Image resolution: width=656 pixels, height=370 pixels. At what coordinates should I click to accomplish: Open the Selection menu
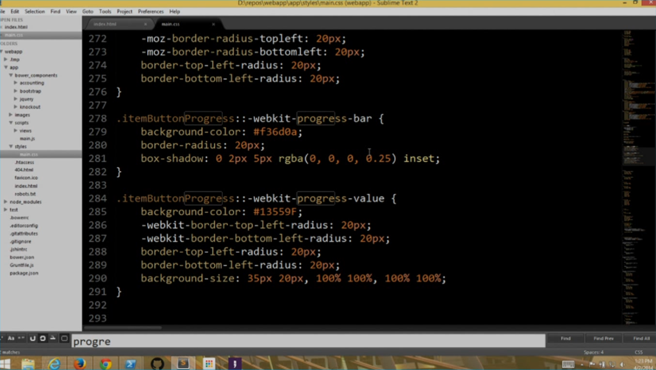click(35, 12)
